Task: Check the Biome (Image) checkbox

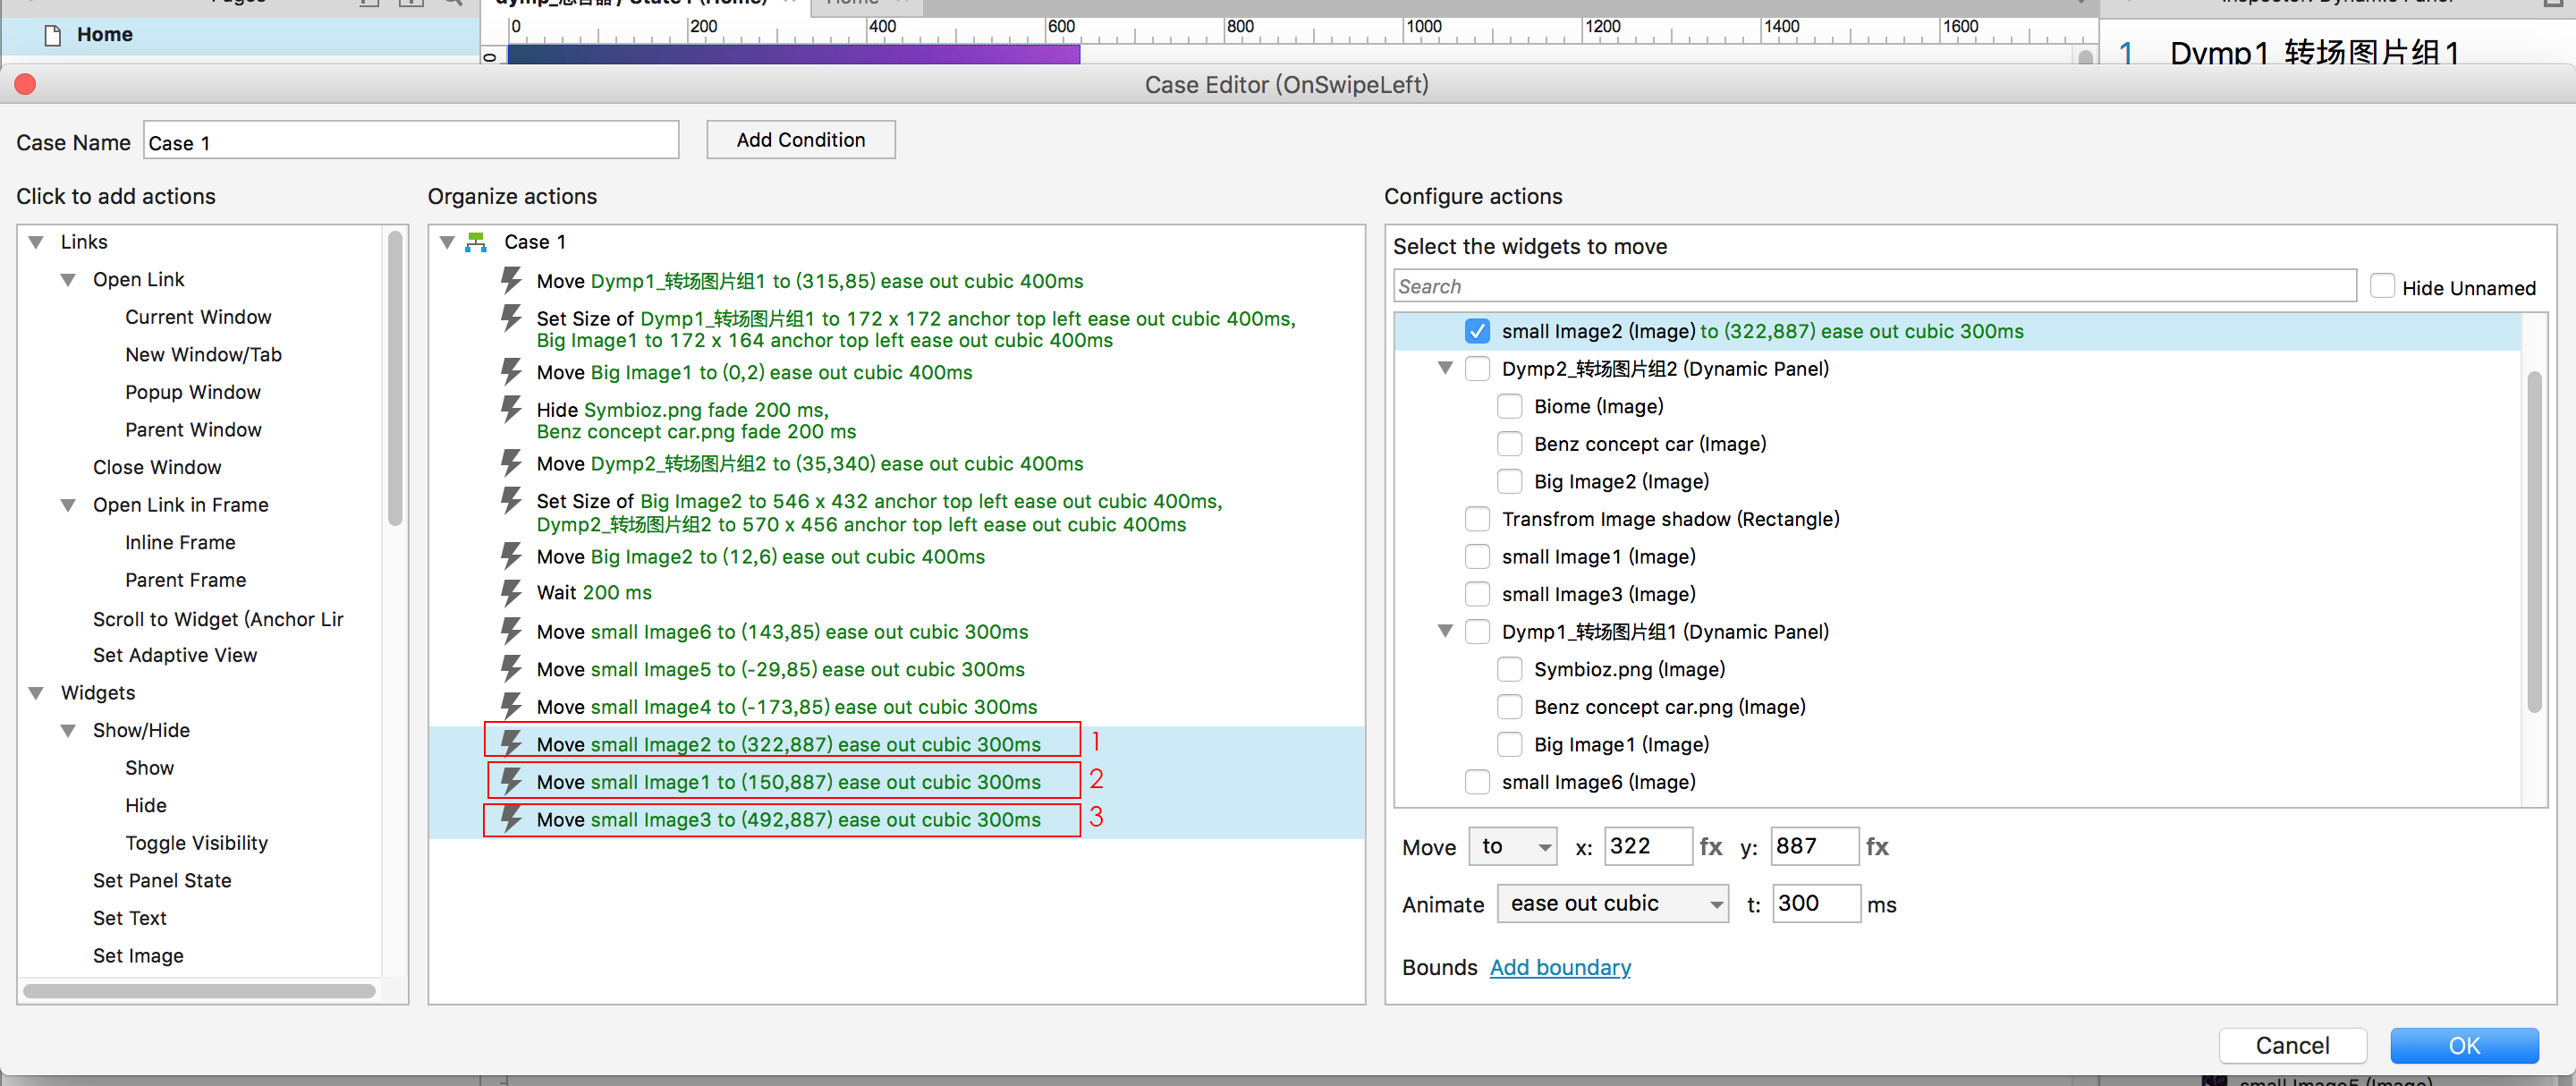Action: pyautogui.click(x=1509, y=406)
